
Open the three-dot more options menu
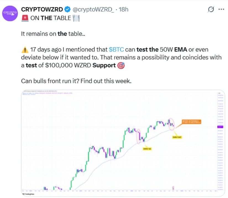(x=221, y=9)
